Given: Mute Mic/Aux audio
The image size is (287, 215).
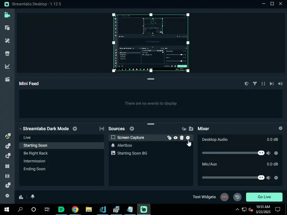Looking at the screenshot, I should pyautogui.click(x=268, y=178).
